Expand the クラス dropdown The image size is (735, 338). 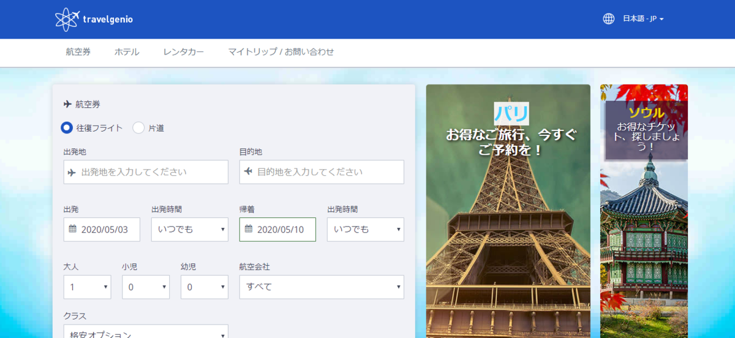point(146,331)
